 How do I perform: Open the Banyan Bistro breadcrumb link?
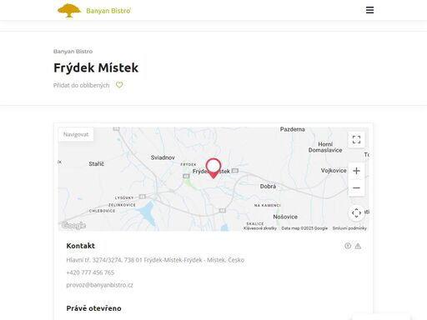pyautogui.click(x=73, y=52)
